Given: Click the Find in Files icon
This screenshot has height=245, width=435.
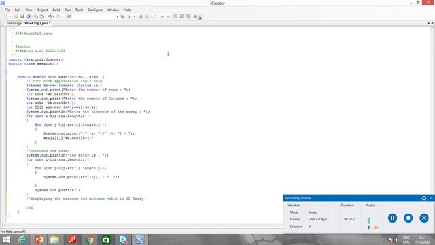Looking at the screenshot, I should pyautogui.click(x=122, y=16).
